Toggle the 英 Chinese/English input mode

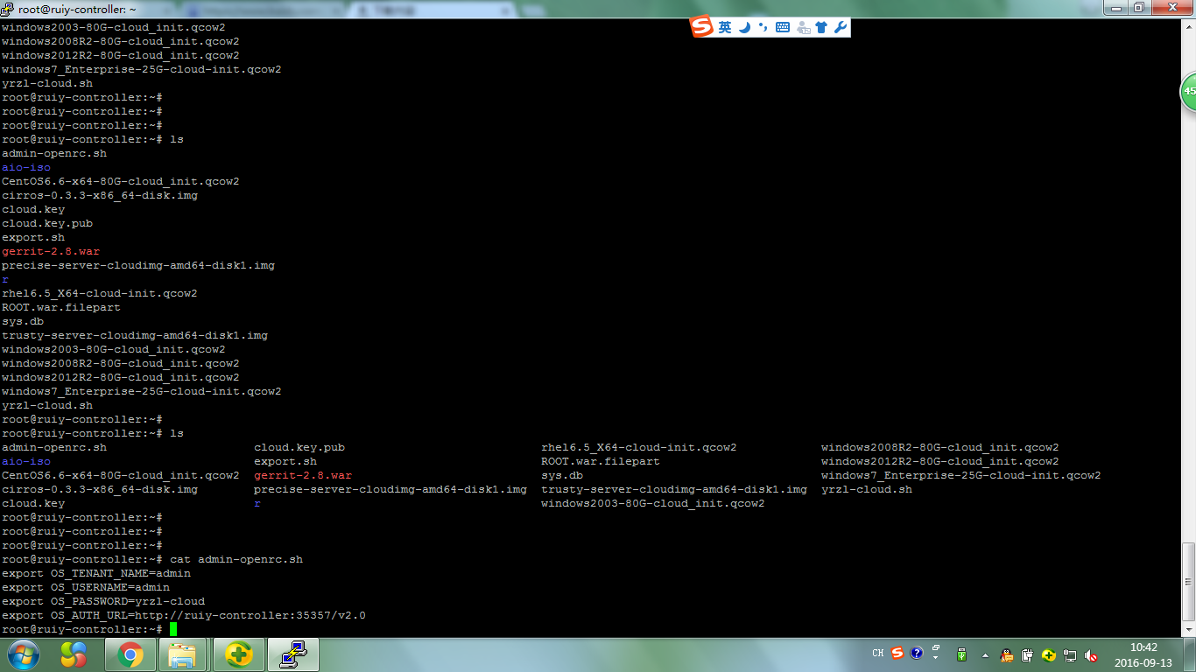[x=725, y=27]
